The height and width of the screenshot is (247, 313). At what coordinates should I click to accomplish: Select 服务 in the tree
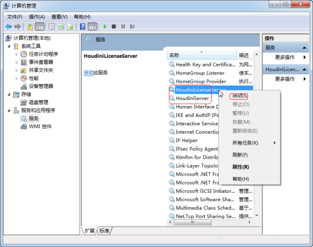pos(33,118)
